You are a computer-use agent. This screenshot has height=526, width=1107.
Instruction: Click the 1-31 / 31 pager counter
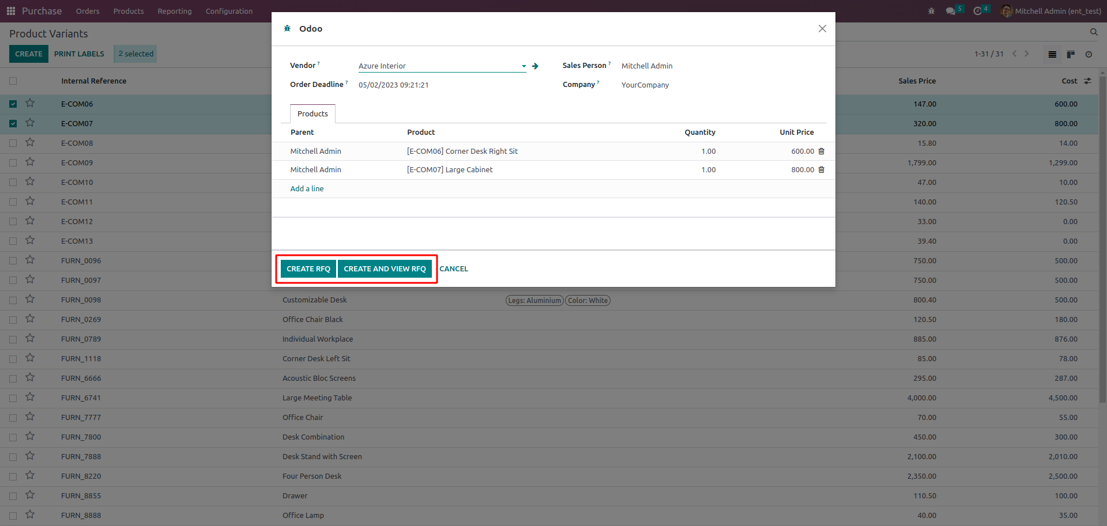pos(989,54)
